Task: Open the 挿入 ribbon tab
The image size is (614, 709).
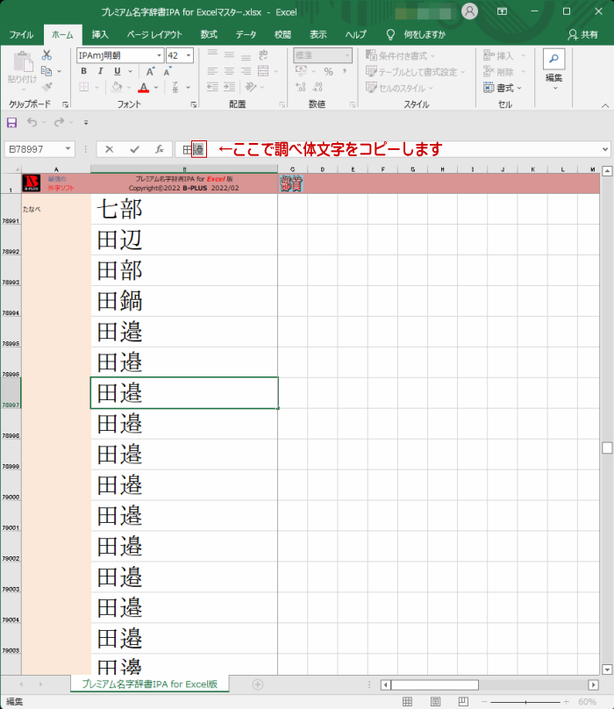Action: click(100, 34)
